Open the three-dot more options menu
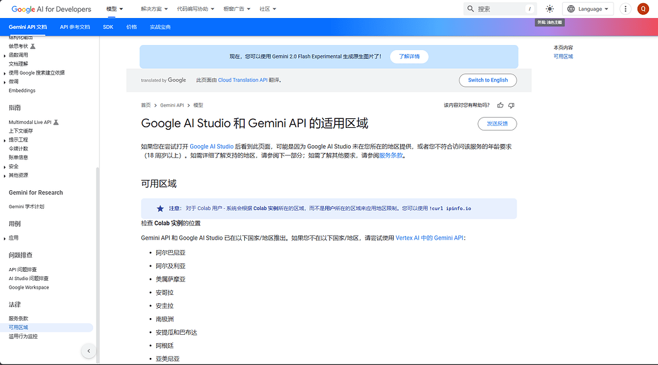This screenshot has height=365, width=658. 625,9
